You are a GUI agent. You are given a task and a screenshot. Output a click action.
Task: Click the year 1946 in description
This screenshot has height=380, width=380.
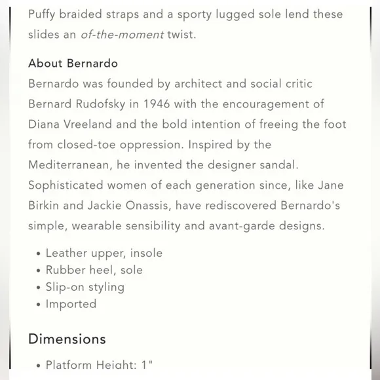(x=157, y=104)
